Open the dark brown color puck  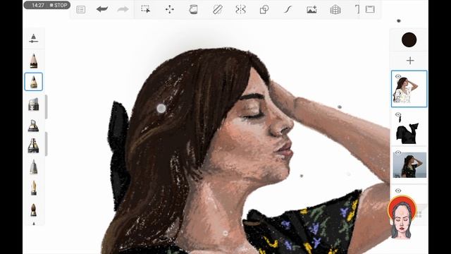[x=409, y=40]
